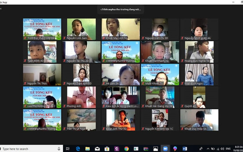This screenshot has width=243, height=152.
Task: Select Khuất Hải Giang lớp 3B video tile
Action: click(x=160, y=97)
